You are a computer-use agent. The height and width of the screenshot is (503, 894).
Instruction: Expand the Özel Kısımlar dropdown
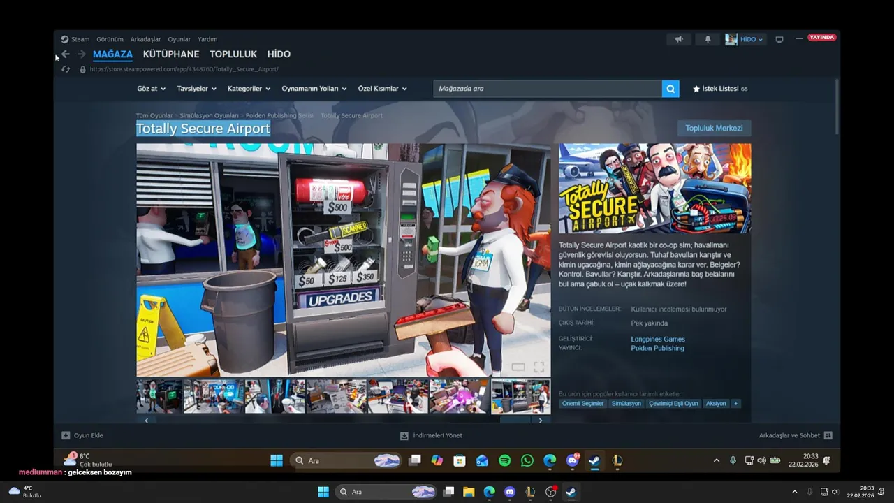[x=382, y=89]
